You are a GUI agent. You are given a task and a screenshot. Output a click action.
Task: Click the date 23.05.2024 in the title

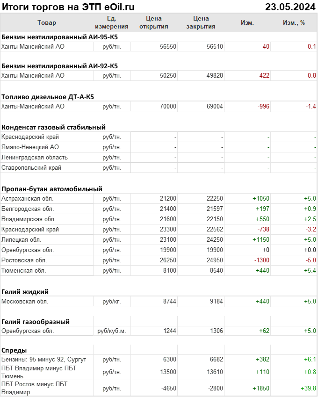(290, 7)
